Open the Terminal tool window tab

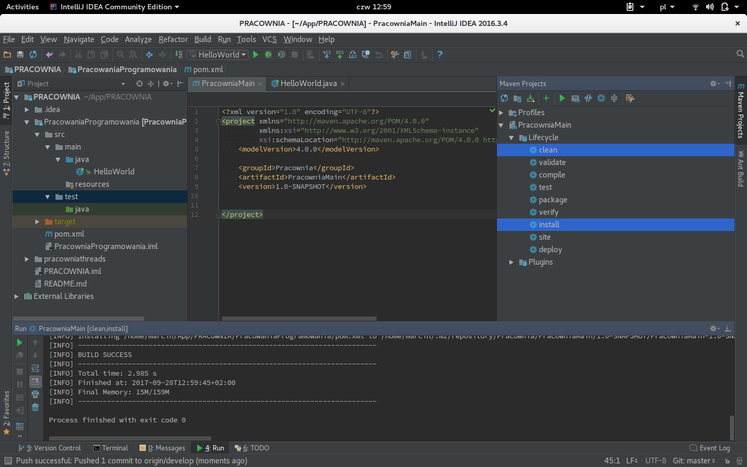tap(110, 448)
